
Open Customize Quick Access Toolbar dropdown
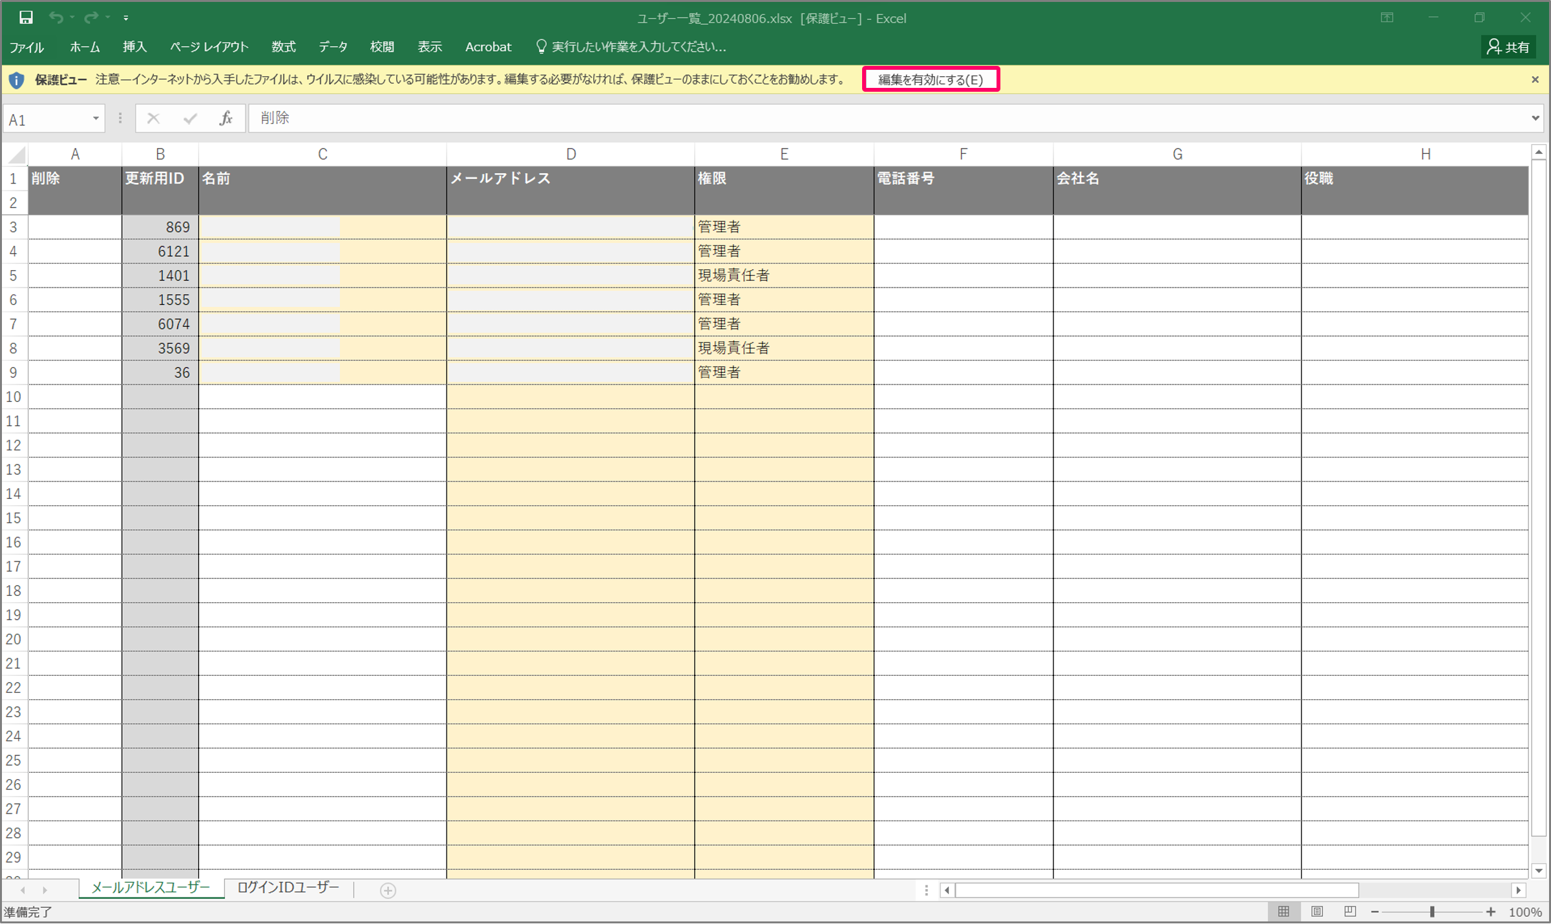[126, 18]
